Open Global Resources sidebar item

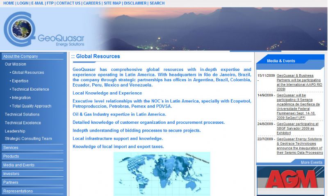tap(27, 73)
